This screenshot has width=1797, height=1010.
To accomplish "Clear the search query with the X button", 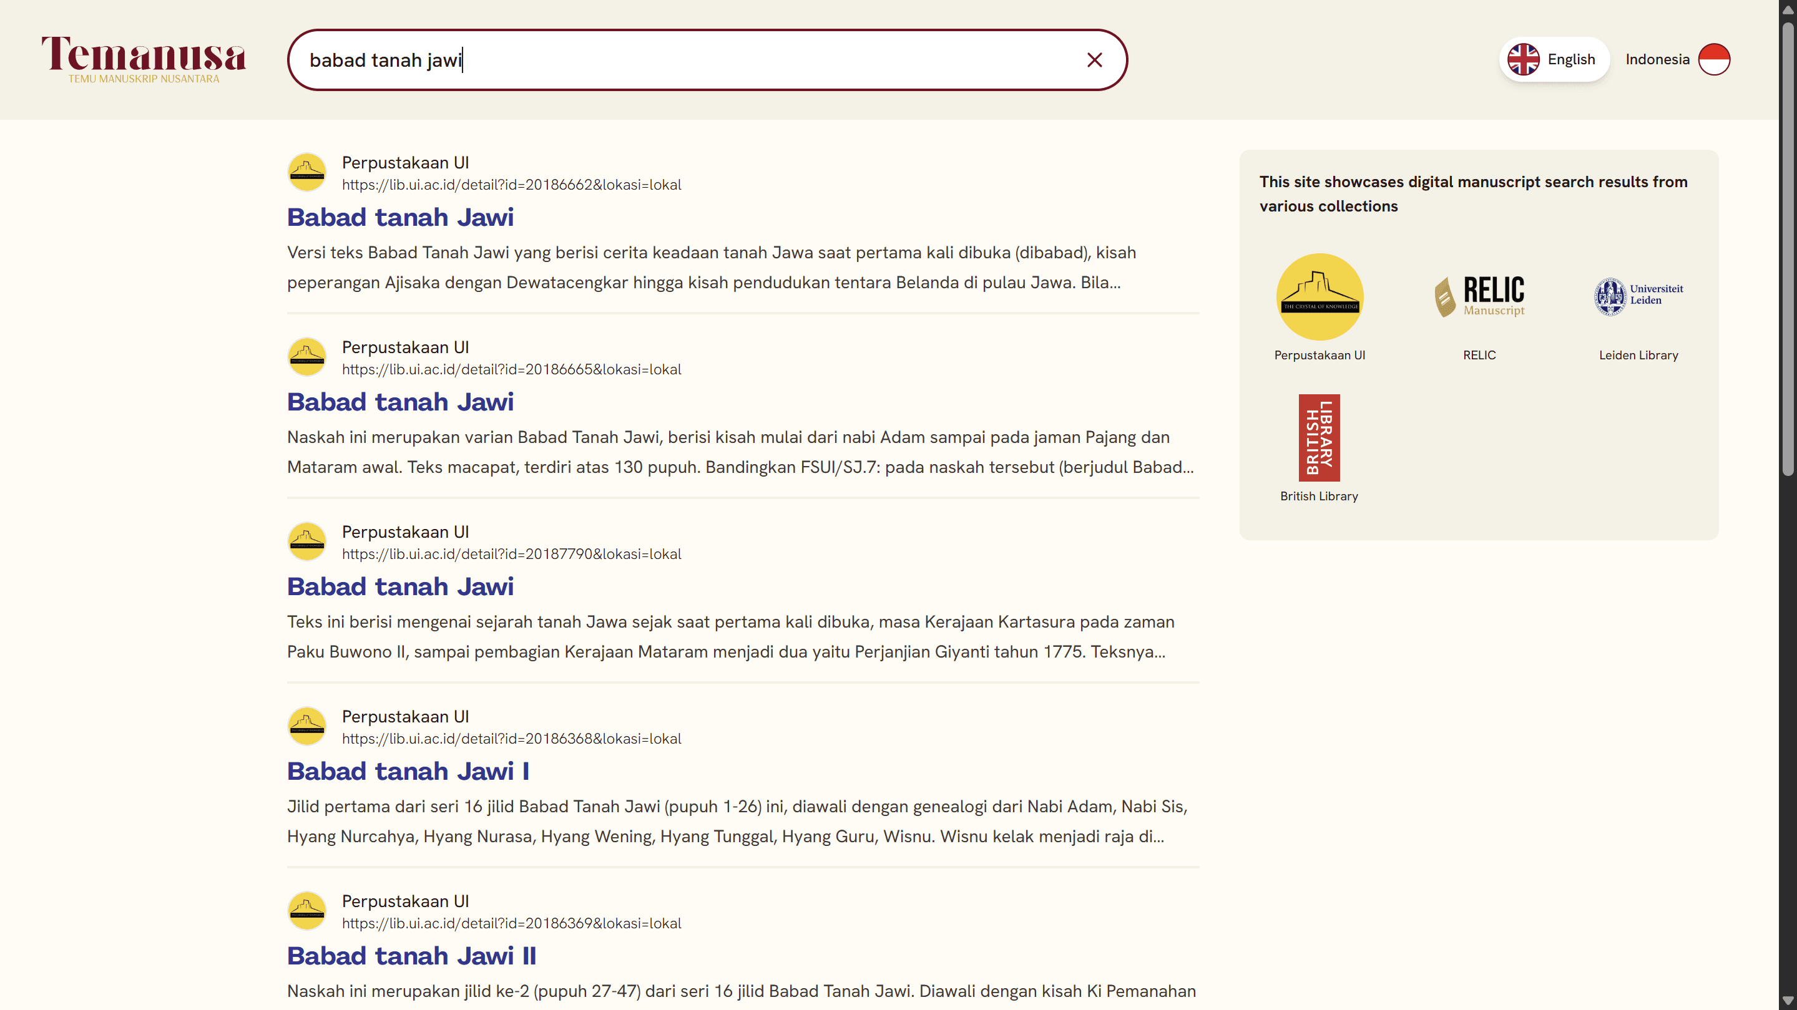I will pyautogui.click(x=1094, y=60).
